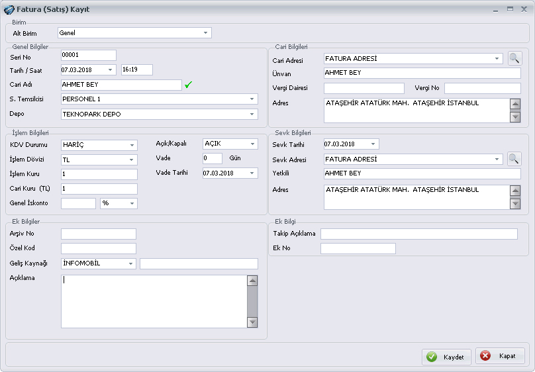Click the Arşiv No field

(x=99, y=234)
